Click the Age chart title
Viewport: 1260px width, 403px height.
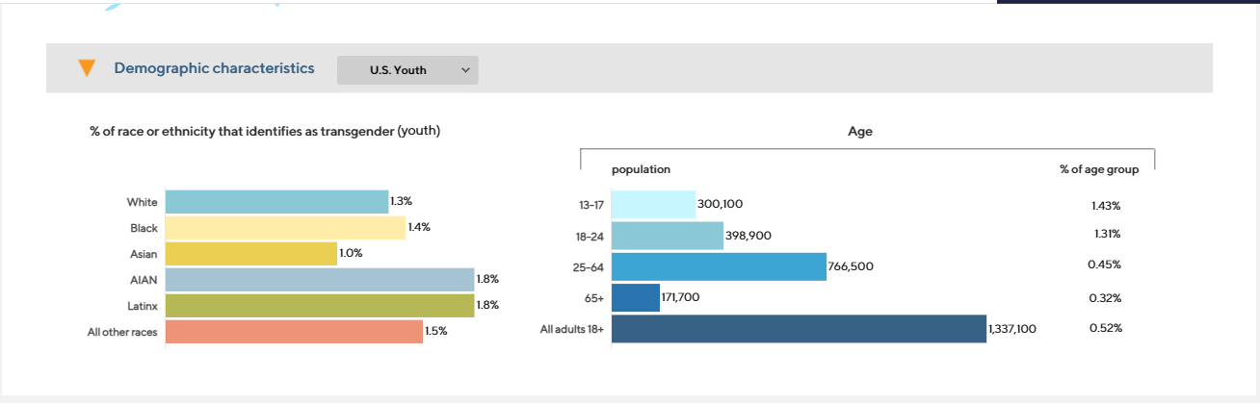click(860, 132)
